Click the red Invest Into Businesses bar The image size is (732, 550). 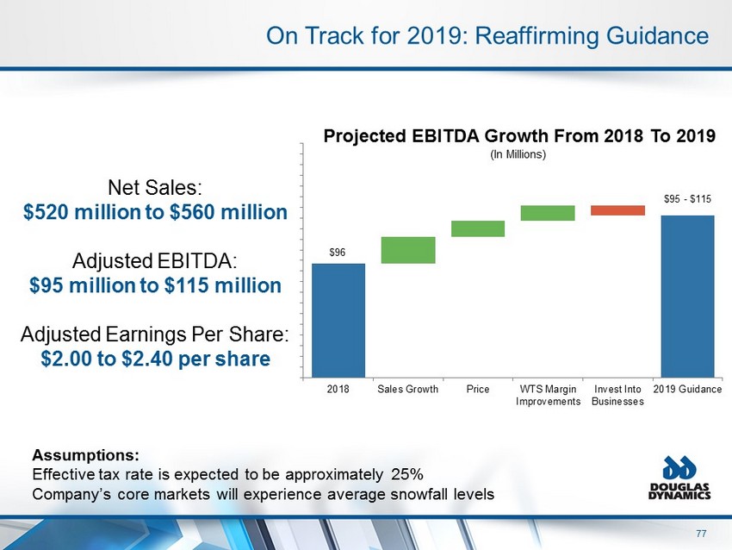(x=617, y=210)
